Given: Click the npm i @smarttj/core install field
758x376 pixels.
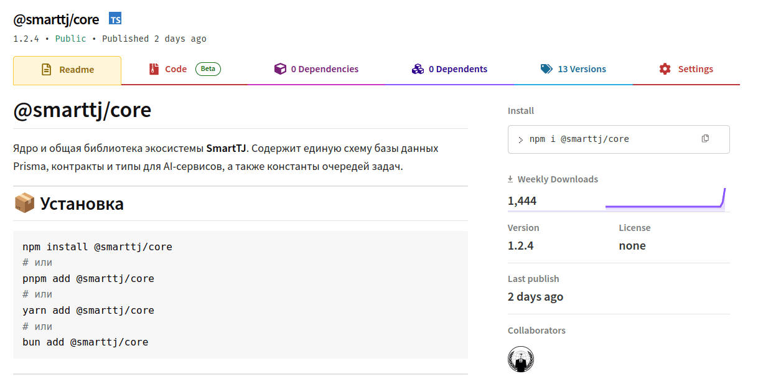Looking at the screenshot, I should coord(619,139).
